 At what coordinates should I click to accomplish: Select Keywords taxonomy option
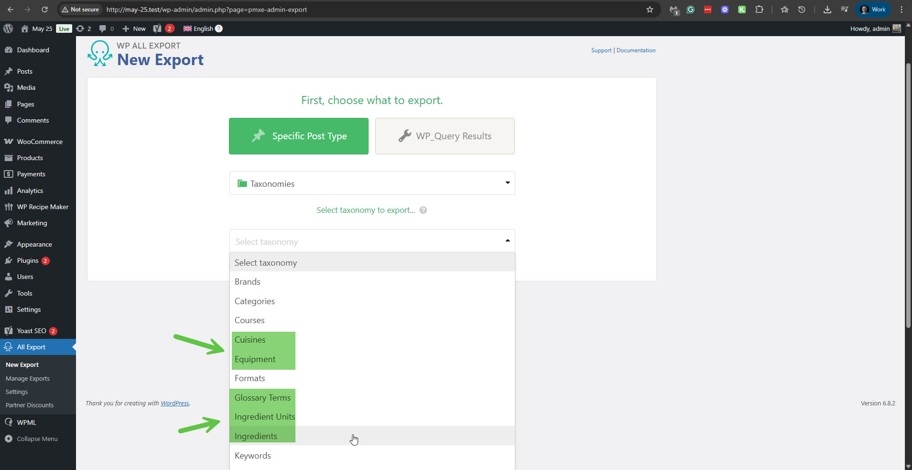pos(372,456)
